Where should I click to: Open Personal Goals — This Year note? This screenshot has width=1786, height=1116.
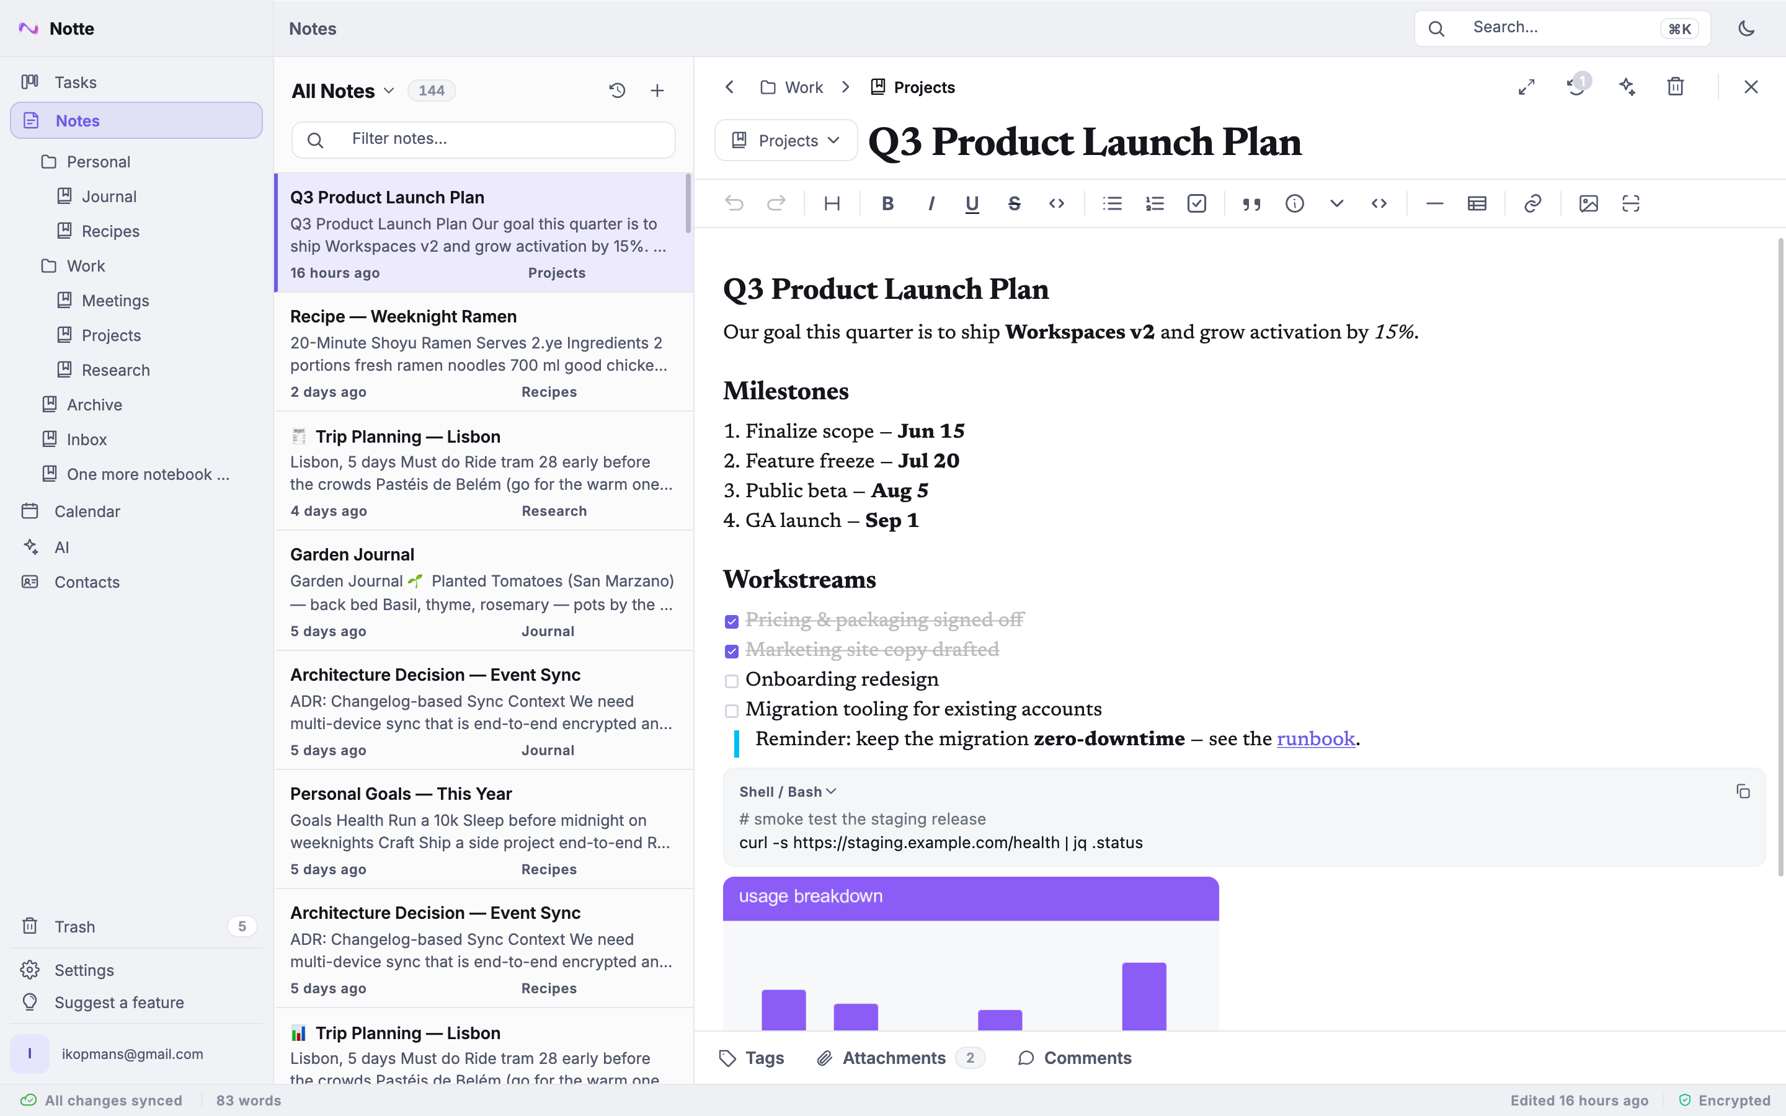[484, 830]
